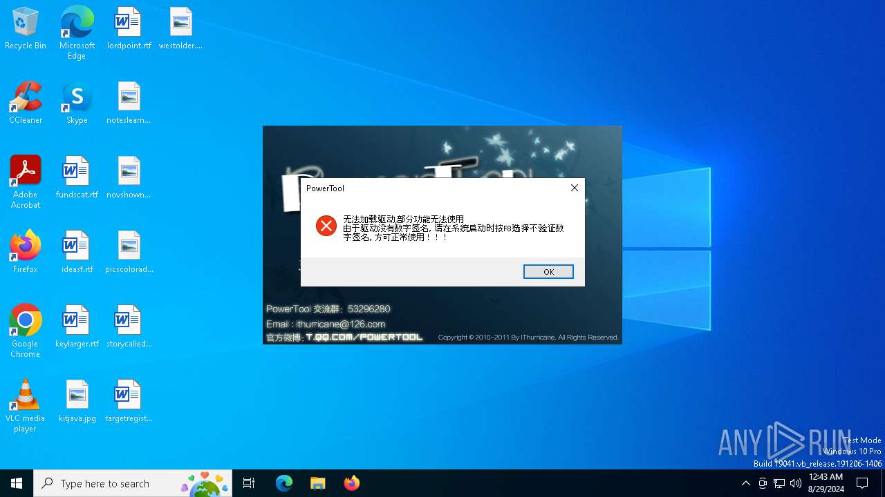
Task: Click the PowerTool group number 53296280
Action: coord(369,309)
